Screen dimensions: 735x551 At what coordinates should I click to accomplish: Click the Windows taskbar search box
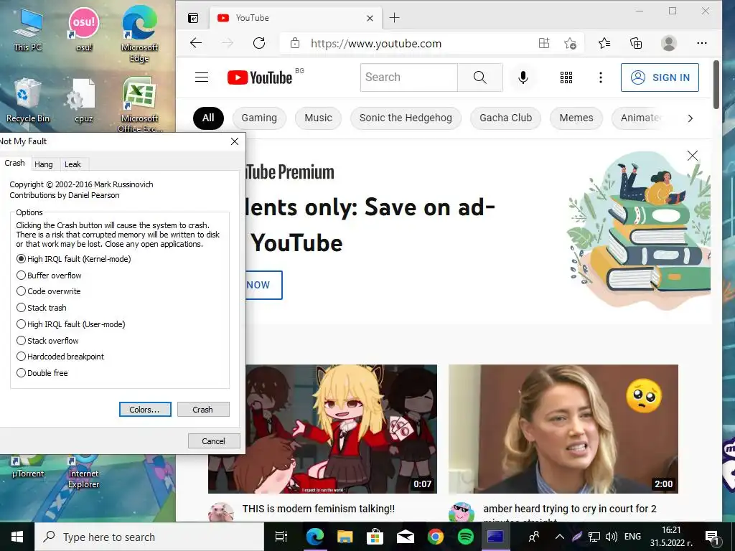(x=150, y=537)
